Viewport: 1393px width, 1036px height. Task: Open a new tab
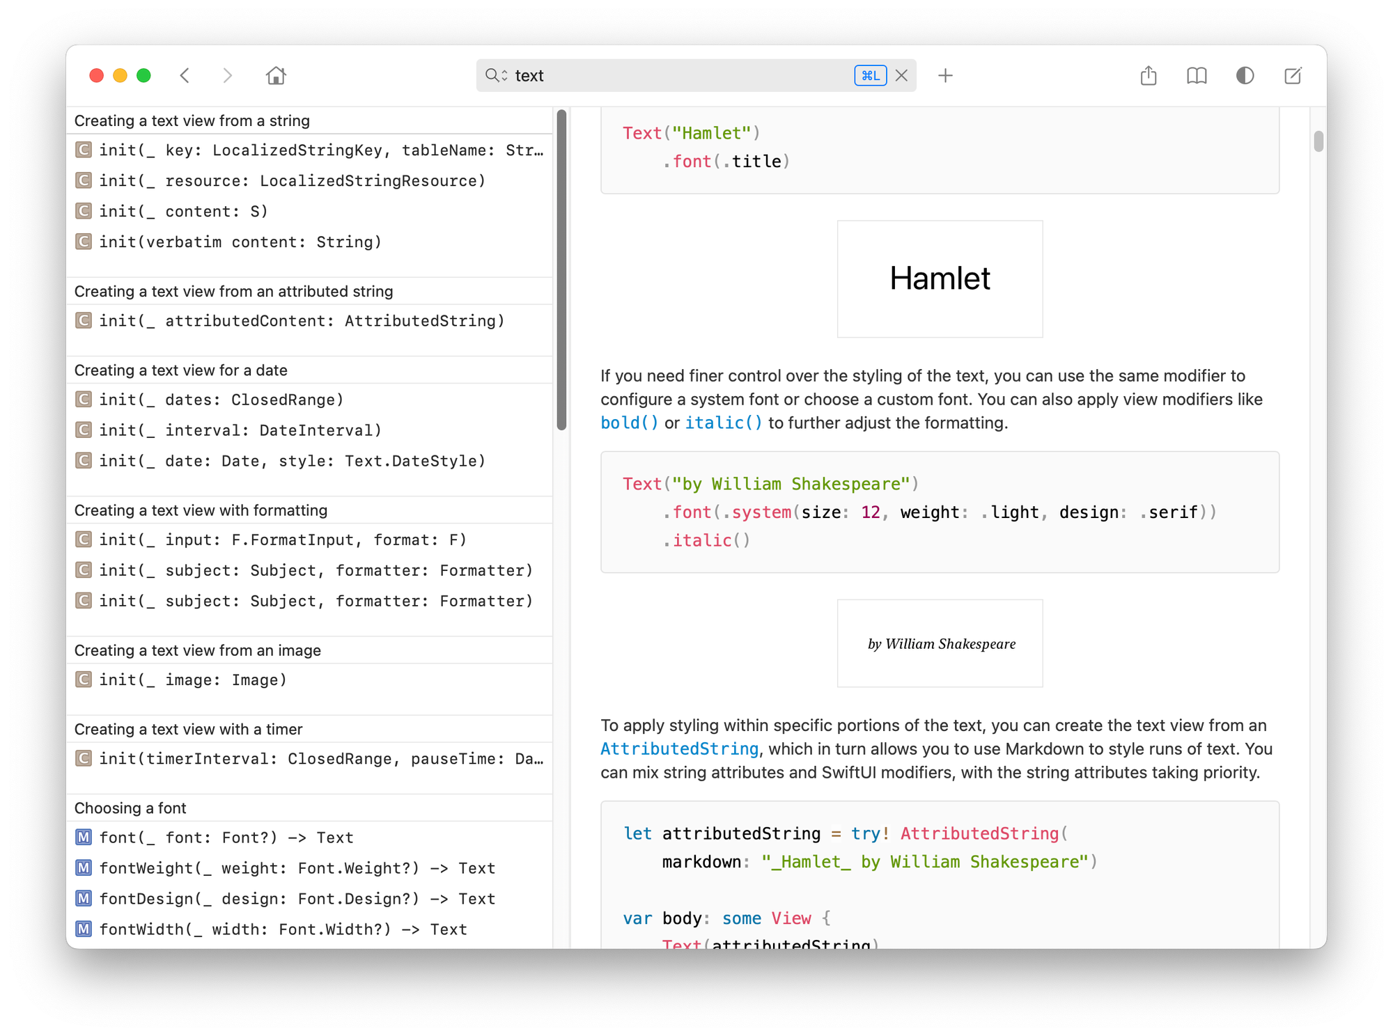click(946, 75)
